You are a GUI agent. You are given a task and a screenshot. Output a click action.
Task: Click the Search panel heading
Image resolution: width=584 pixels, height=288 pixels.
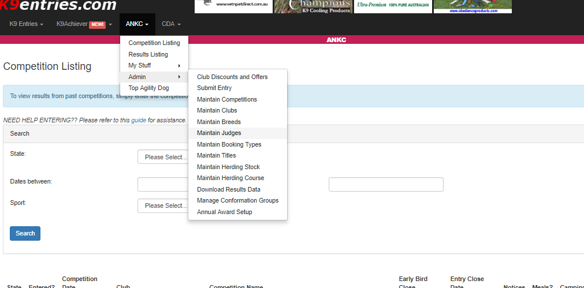click(x=20, y=133)
